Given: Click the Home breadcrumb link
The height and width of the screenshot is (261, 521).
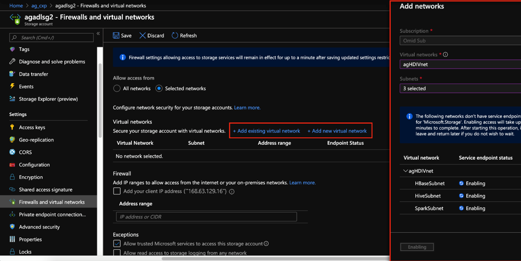Looking at the screenshot, I should pos(16,6).
